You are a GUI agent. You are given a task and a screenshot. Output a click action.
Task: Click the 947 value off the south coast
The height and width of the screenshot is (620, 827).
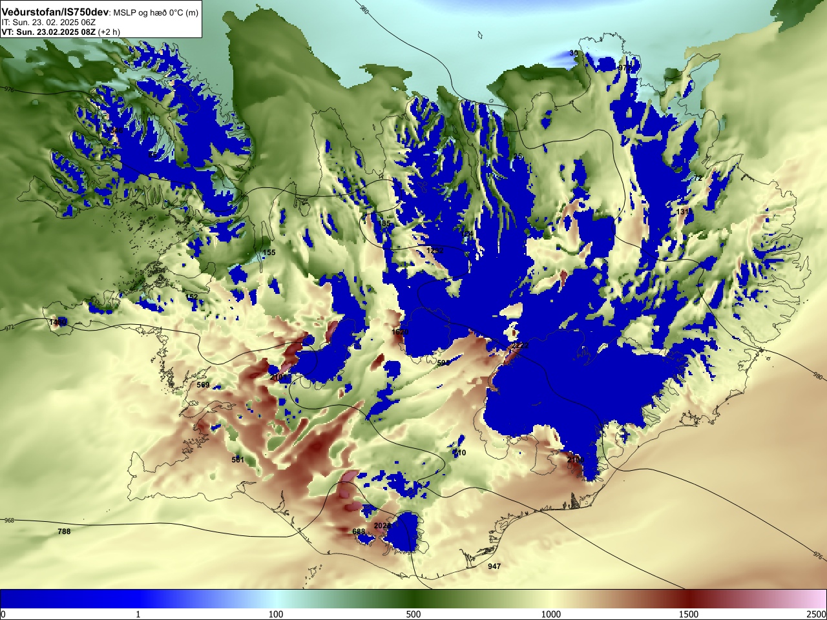494,566
